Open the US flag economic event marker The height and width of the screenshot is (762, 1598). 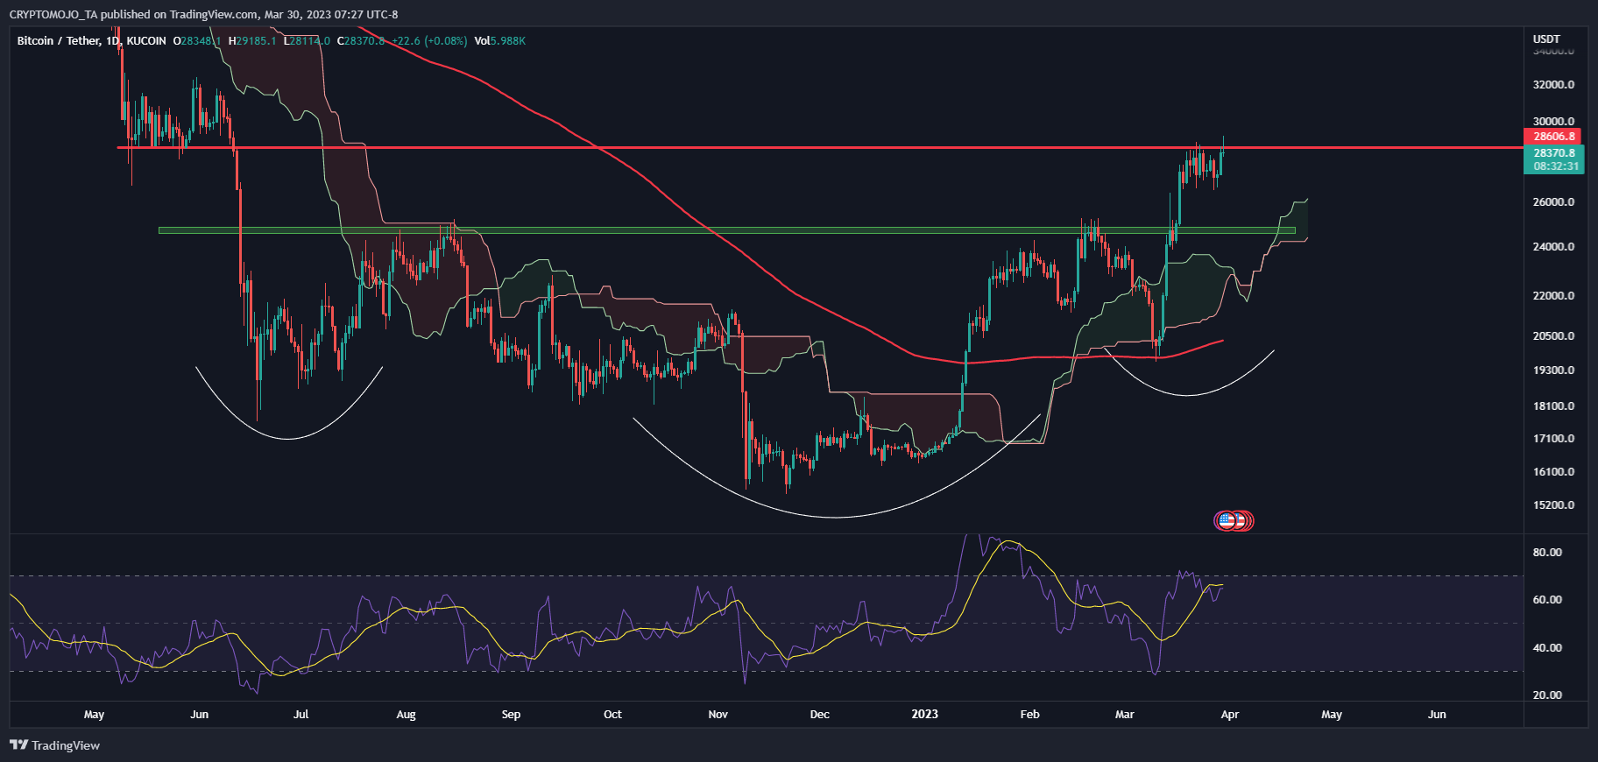(1227, 521)
